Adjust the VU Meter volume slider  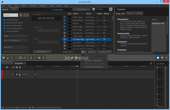pyautogui.click(x=165, y=68)
